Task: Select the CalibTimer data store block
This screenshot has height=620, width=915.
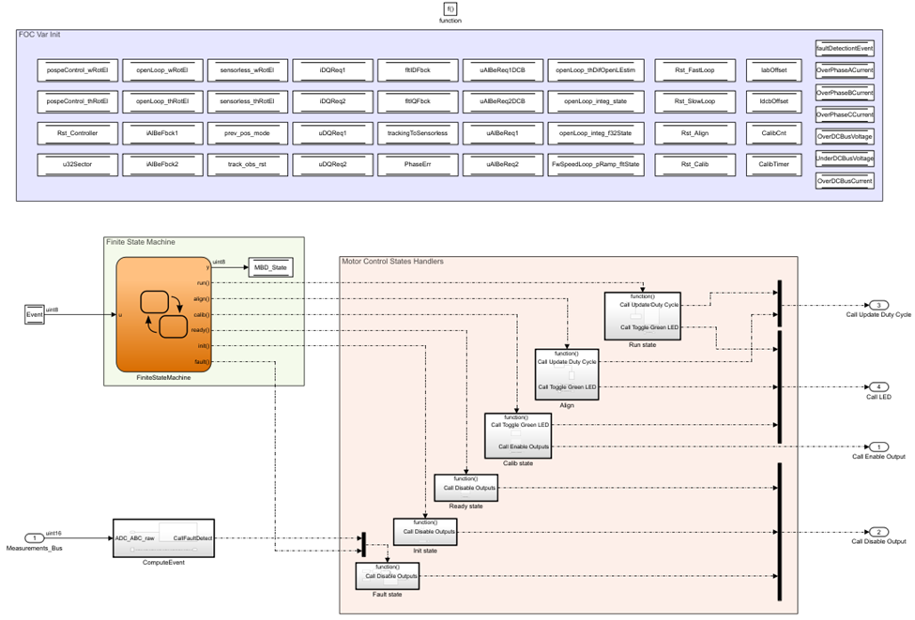Action: click(x=774, y=164)
